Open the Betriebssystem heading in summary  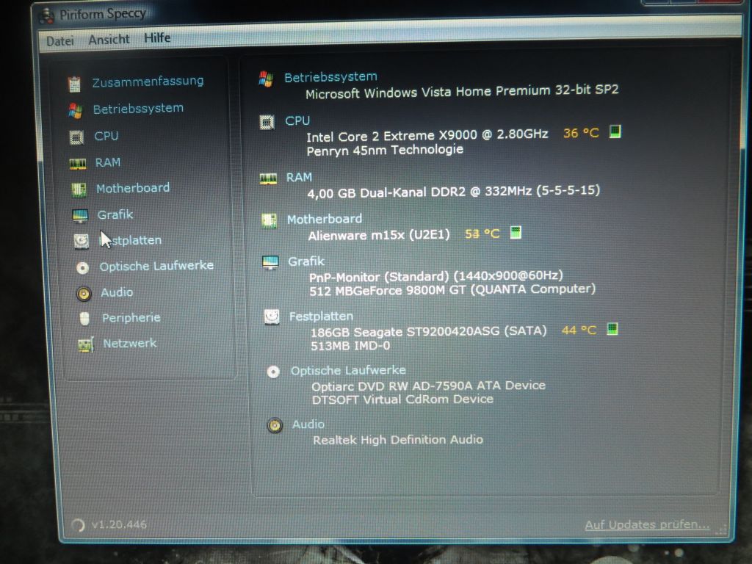(330, 76)
